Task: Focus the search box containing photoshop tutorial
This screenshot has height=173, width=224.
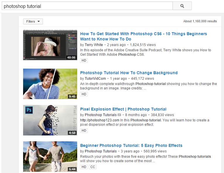Action: [87, 6]
